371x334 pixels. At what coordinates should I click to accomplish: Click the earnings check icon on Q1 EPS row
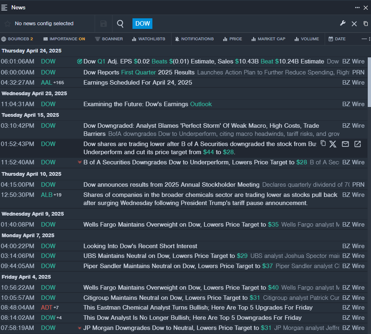[x=80, y=61]
